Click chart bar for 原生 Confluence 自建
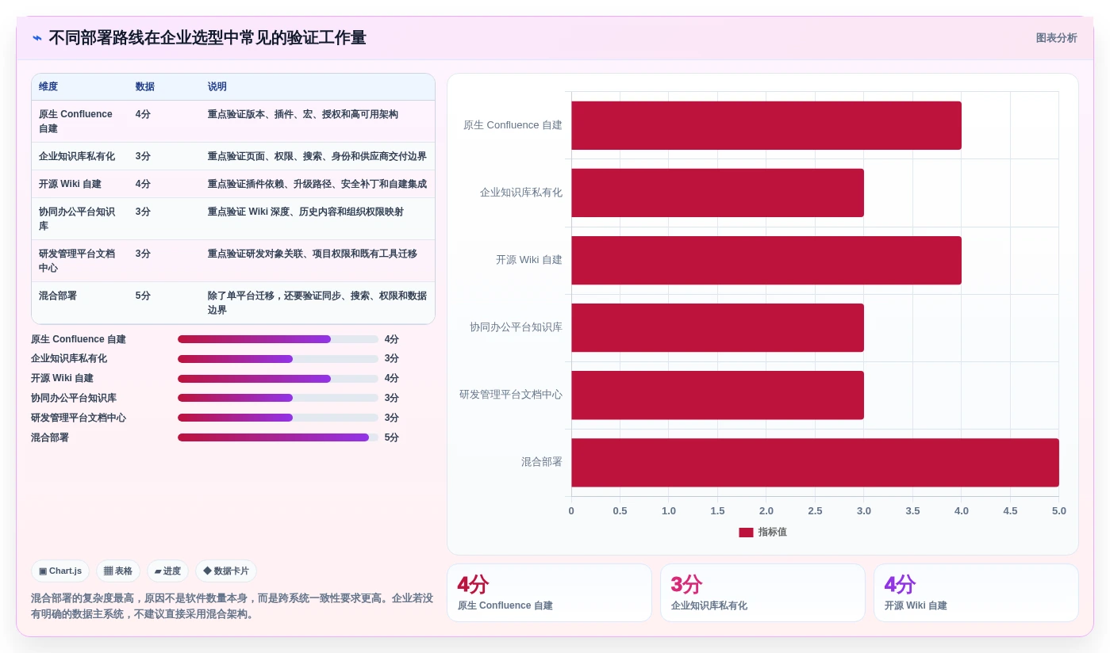 click(x=766, y=125)
